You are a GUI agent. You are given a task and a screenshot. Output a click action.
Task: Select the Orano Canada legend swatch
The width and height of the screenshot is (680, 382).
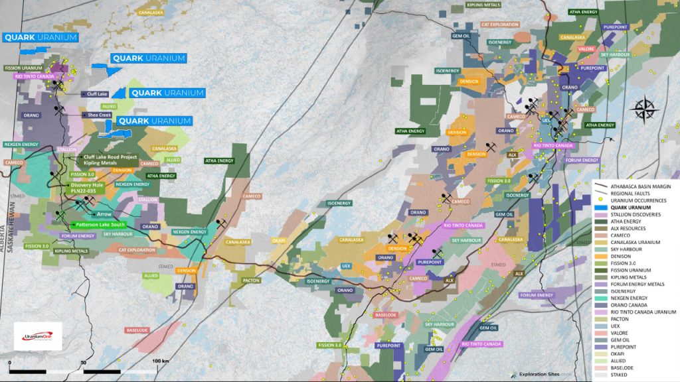[600, 305]
